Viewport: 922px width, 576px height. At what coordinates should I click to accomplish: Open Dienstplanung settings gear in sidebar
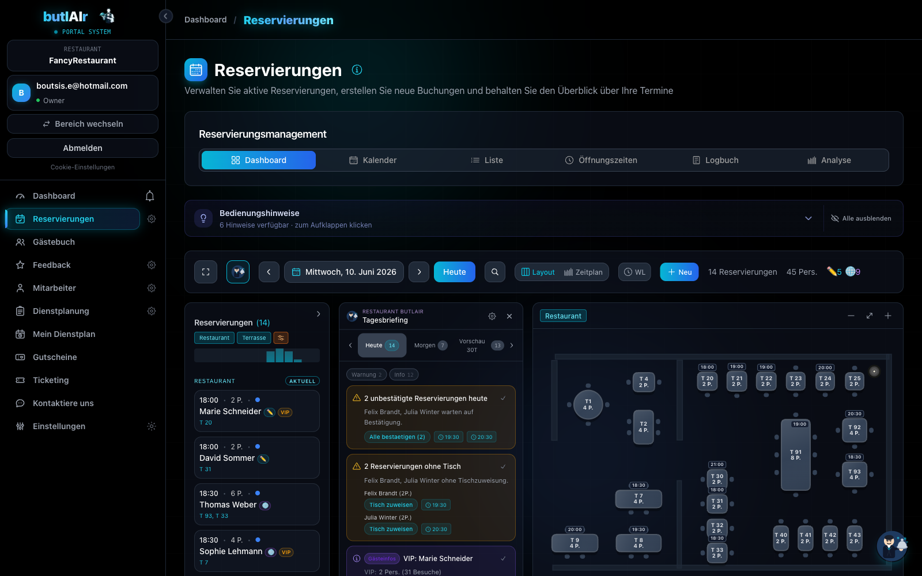tap(152, 311)
